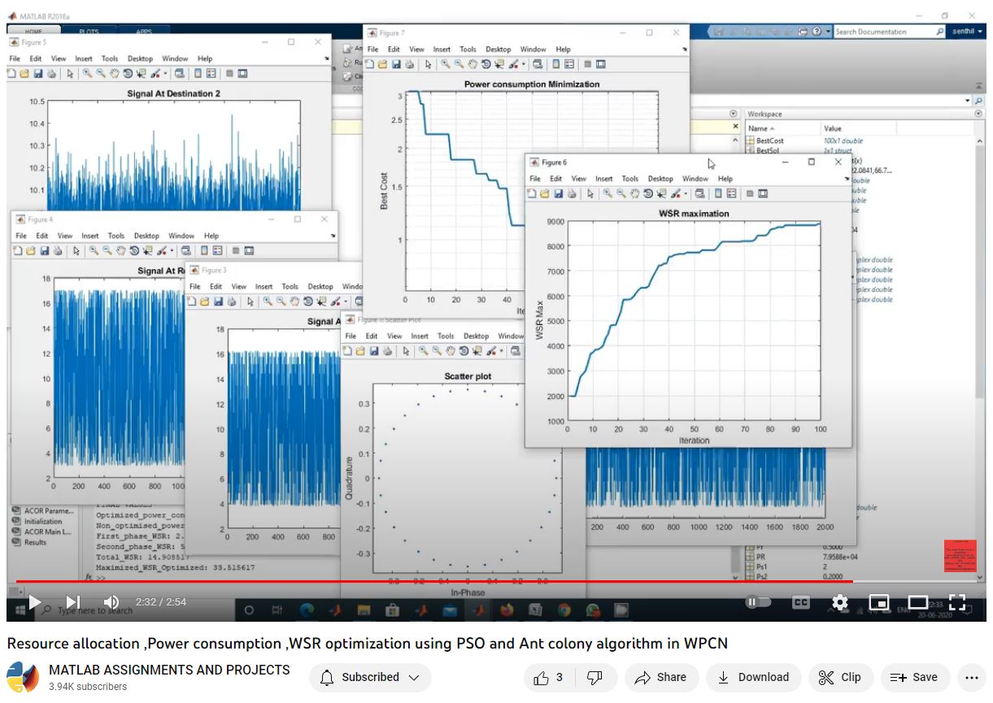Select the Pan hand tool in Figure 6
The height and width of the screenshot is (703, 993).
pyautogui.click(x=634, y=194)
